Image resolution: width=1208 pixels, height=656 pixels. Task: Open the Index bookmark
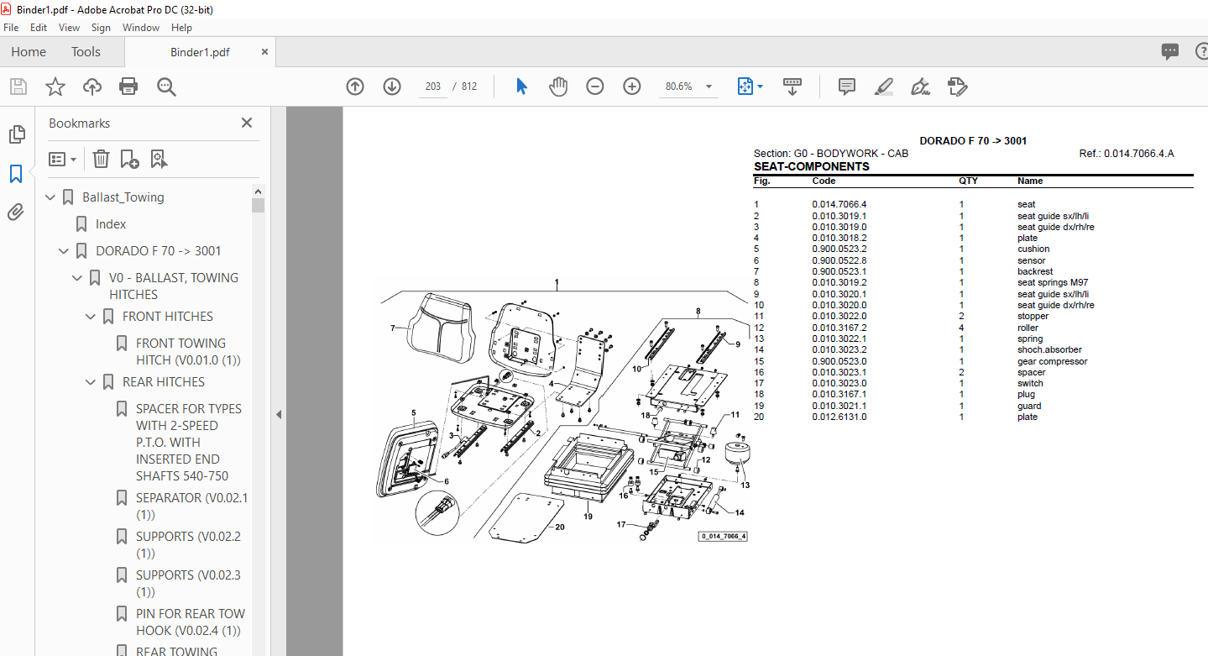[x=111, y=224]
